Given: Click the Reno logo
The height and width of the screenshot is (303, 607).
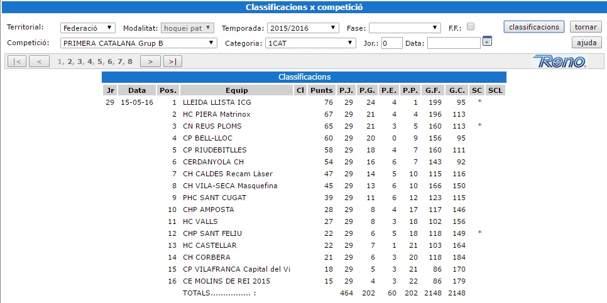Looking at the screenshot, I should pos(559,61).
